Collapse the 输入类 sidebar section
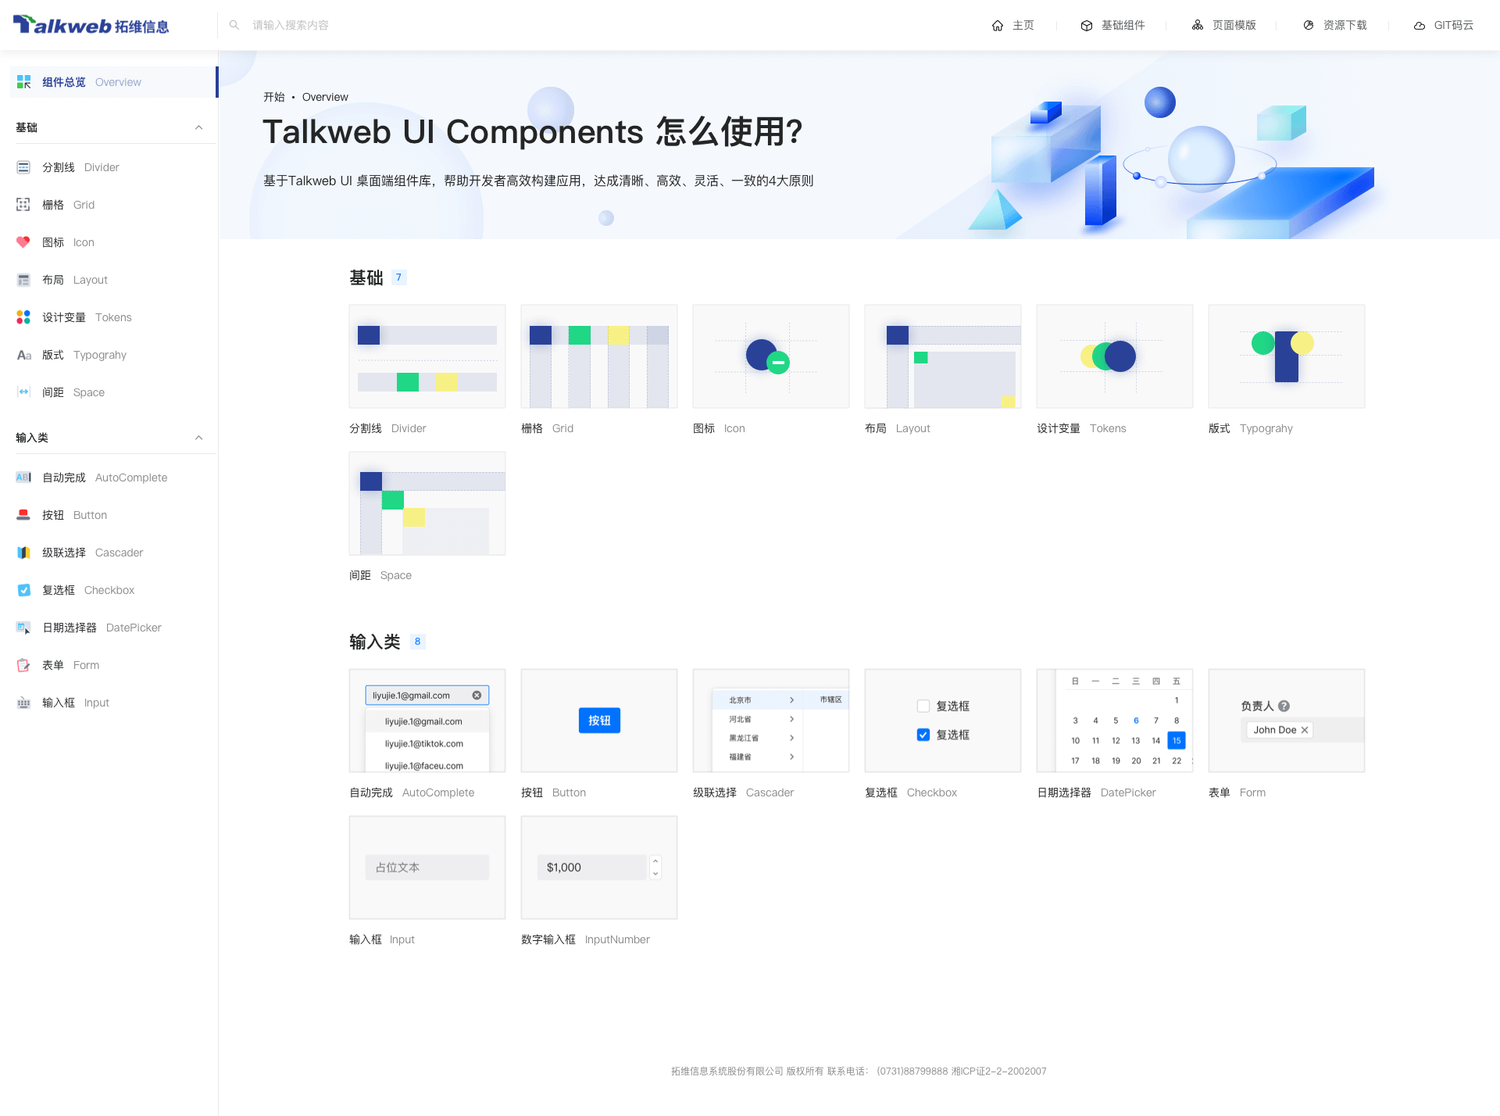This screenshot has height=1116, width=1500. point(198,438)
